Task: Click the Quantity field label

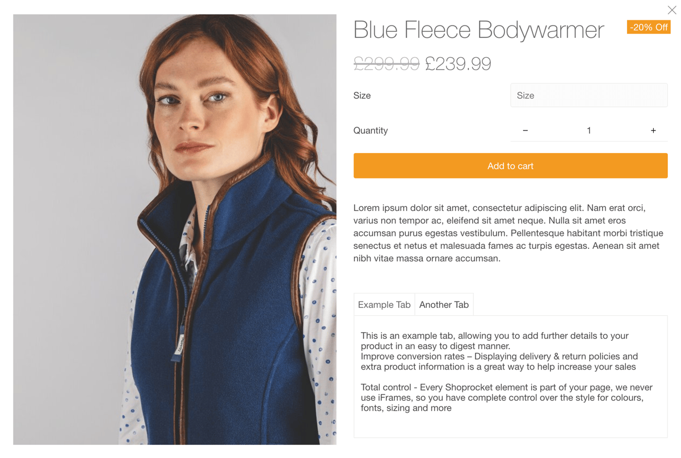Action: pyautogui.click(x=371, y=130)
